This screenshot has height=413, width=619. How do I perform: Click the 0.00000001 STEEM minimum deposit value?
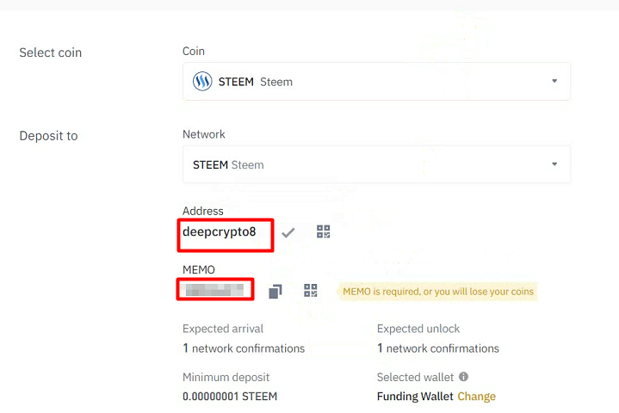point(230,396)
